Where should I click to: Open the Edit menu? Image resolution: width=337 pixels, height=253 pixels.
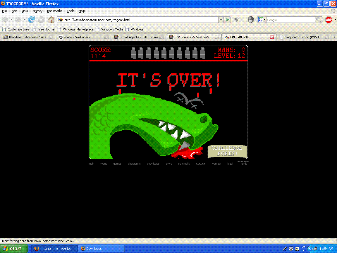[14, 11]
